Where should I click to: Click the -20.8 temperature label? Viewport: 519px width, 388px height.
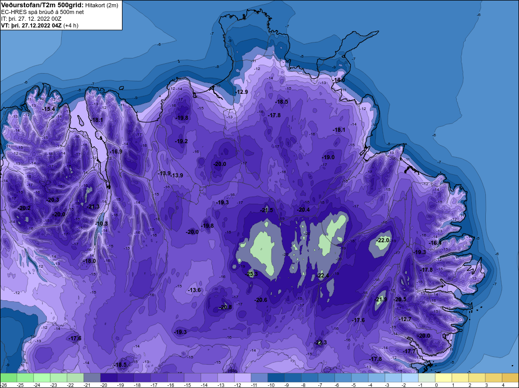pyautogui.click(x=226, y=307)
